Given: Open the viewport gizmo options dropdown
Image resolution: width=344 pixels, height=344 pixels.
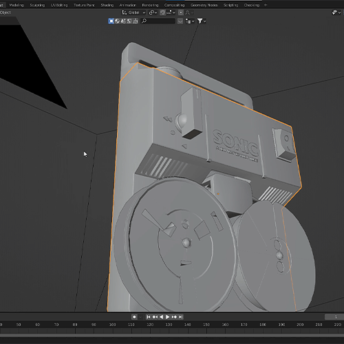Looking at the screenshot, I should point(336,12).
